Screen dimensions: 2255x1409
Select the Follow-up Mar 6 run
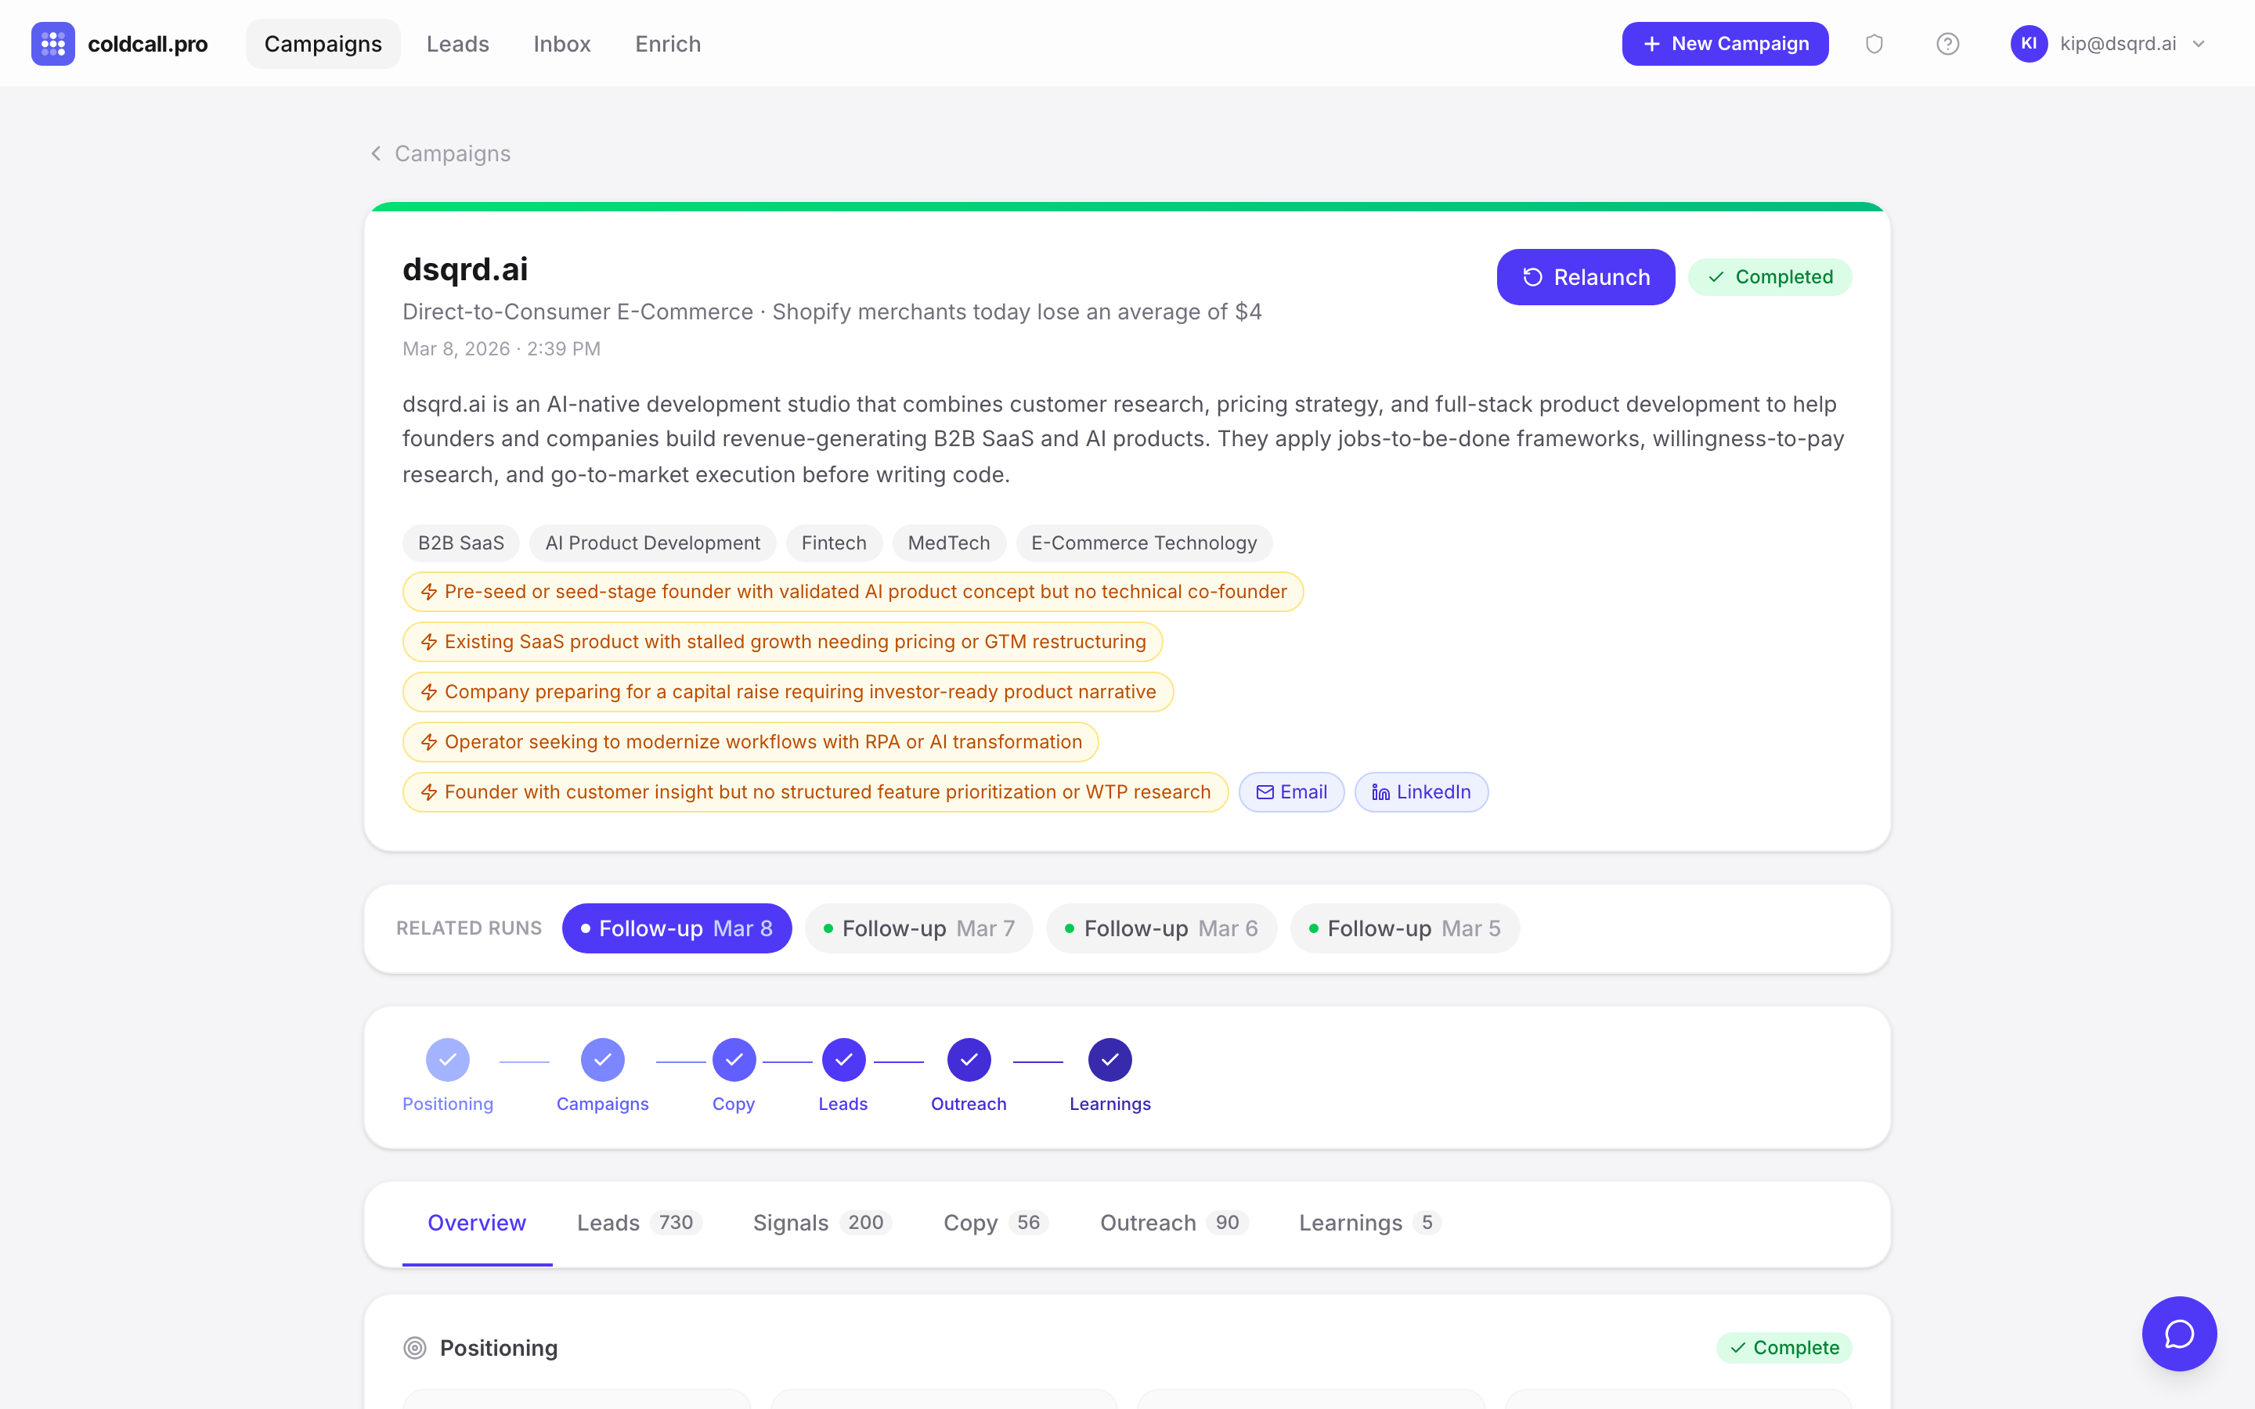click(x=1161, y=928)
